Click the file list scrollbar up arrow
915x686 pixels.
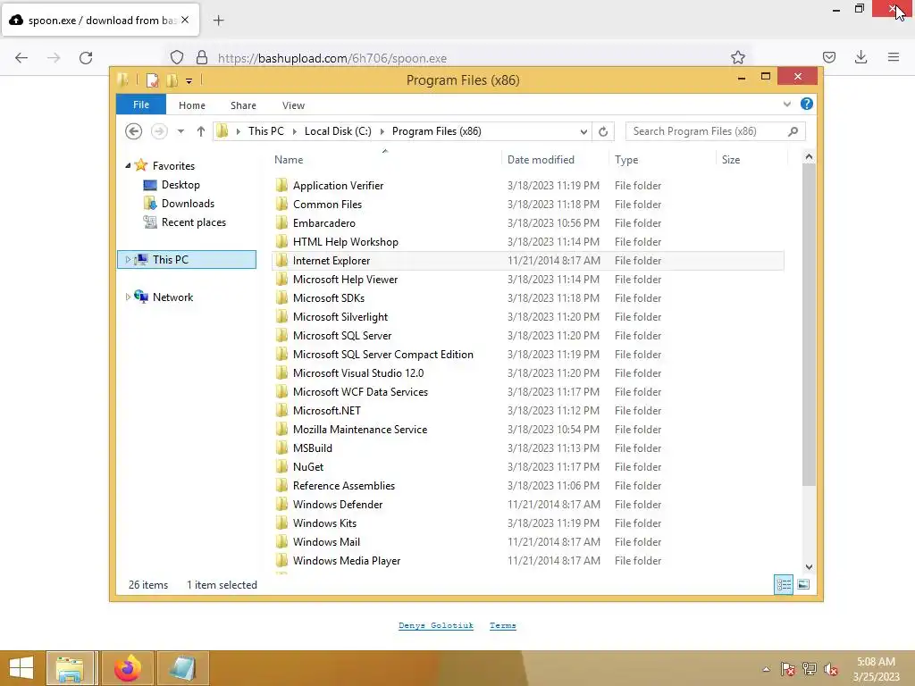809,156
